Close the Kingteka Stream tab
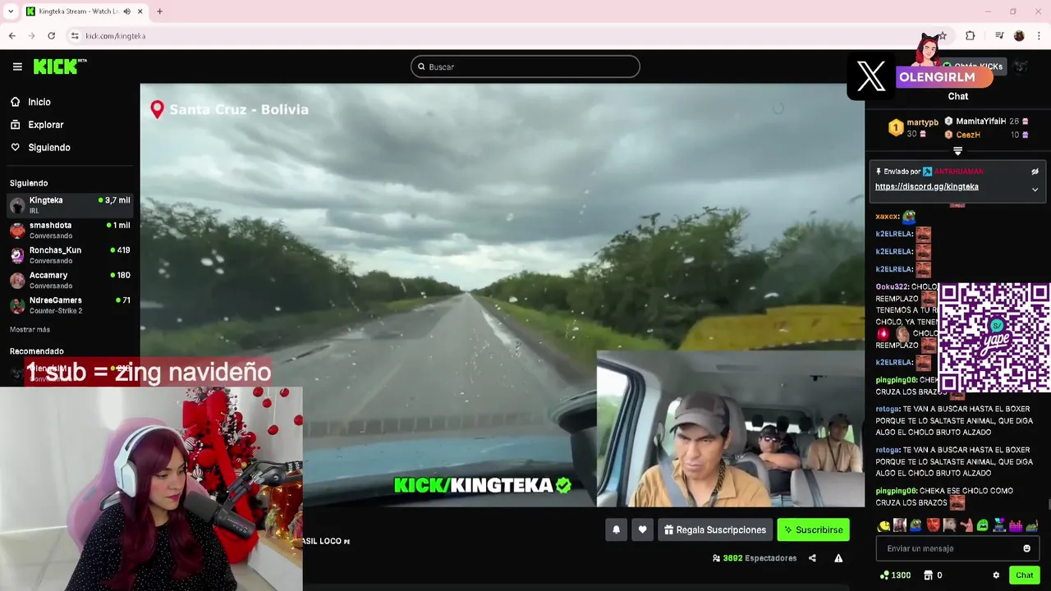1051x591 pixels. [x=140, y=11]
